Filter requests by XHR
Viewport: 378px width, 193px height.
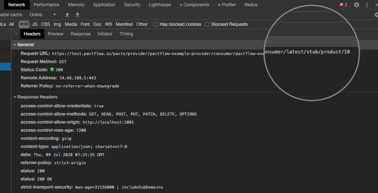coord(24,24)
